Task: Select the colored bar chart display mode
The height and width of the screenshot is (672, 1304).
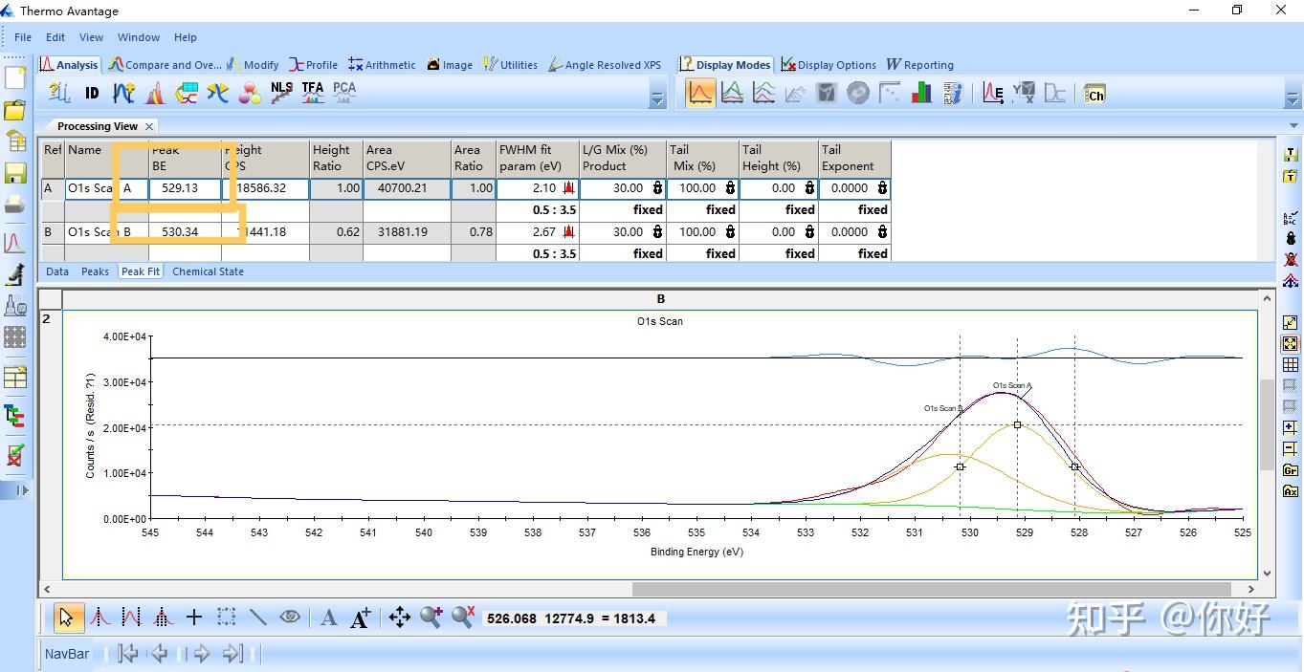Action: click(x=921, y=93)
